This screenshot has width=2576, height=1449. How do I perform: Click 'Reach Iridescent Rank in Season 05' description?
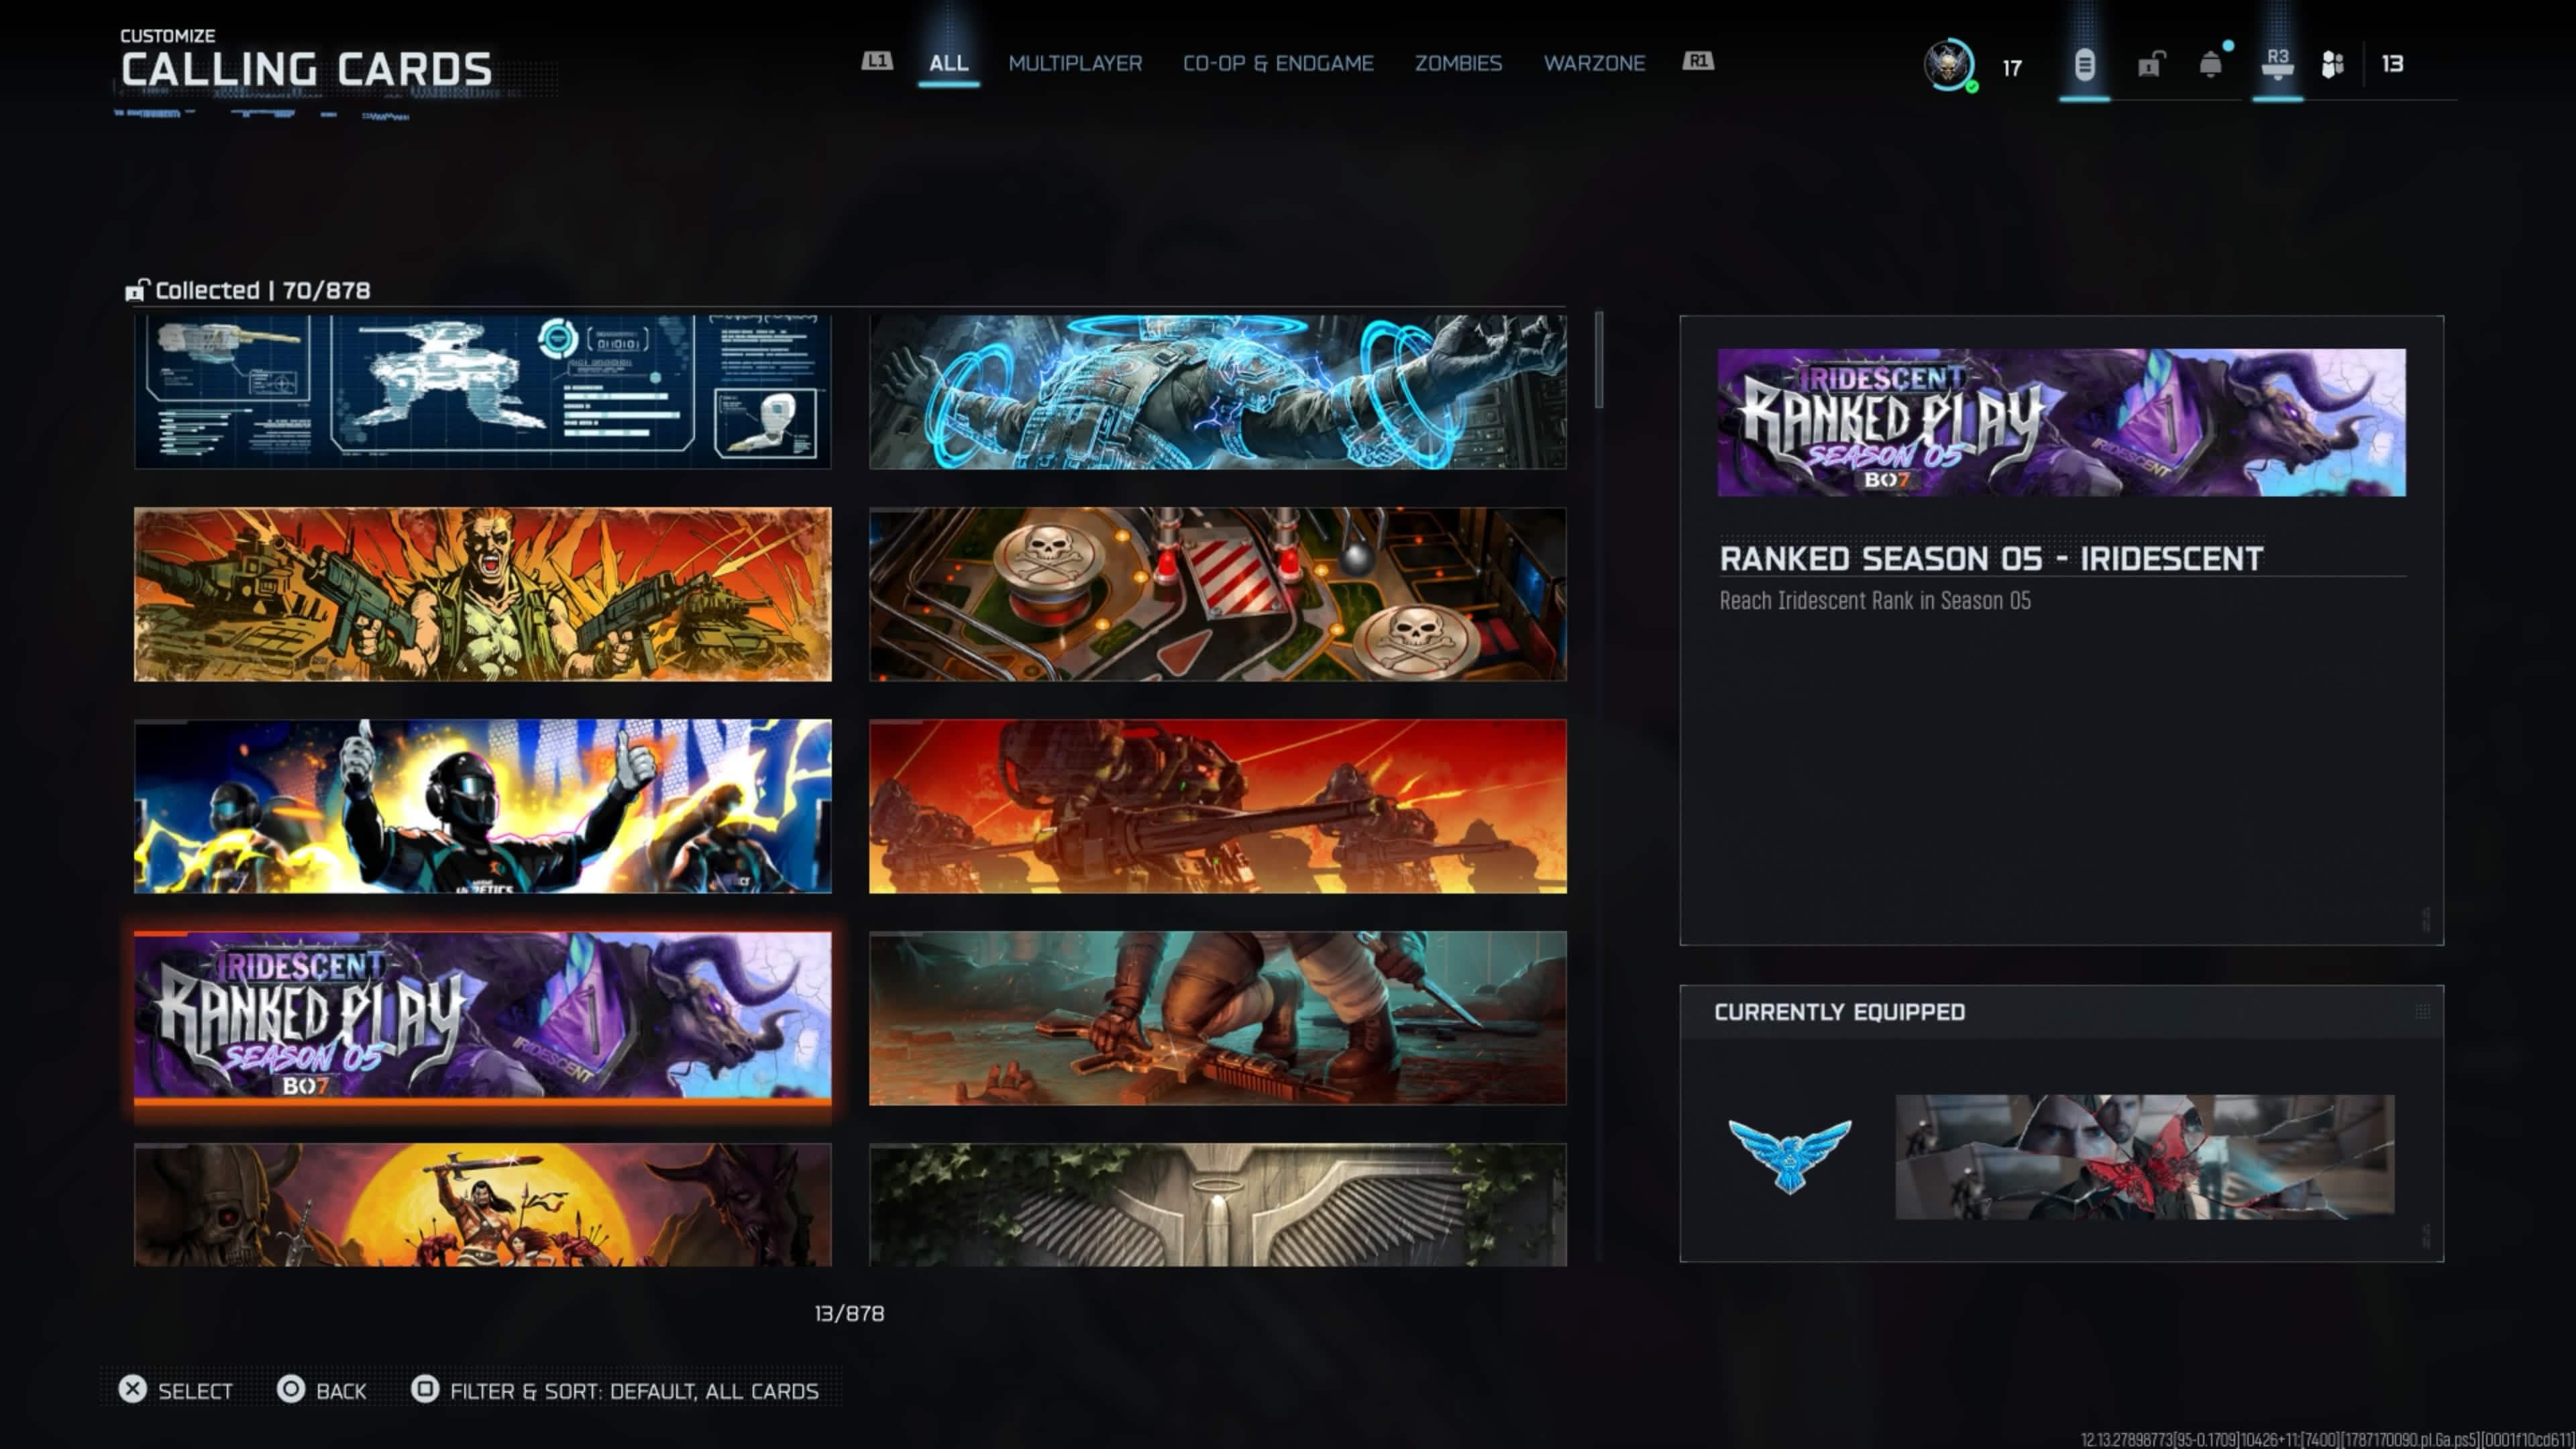[x=1875, y=600]
